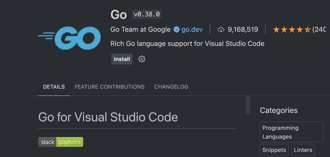The image size is (330, 157).
Task: Click the star rating icons
Action: 292,30
